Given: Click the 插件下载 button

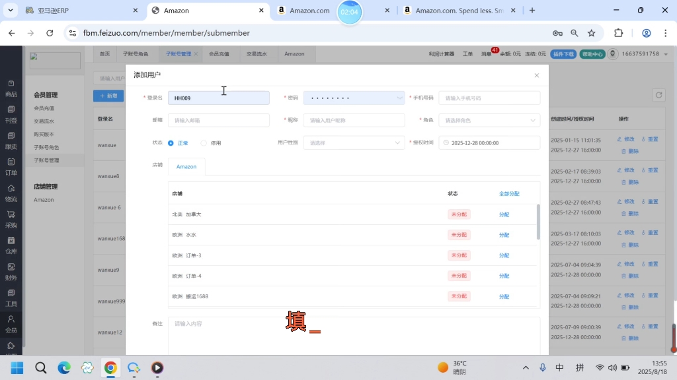Looking at the screenshot, I should coord(563,54).
